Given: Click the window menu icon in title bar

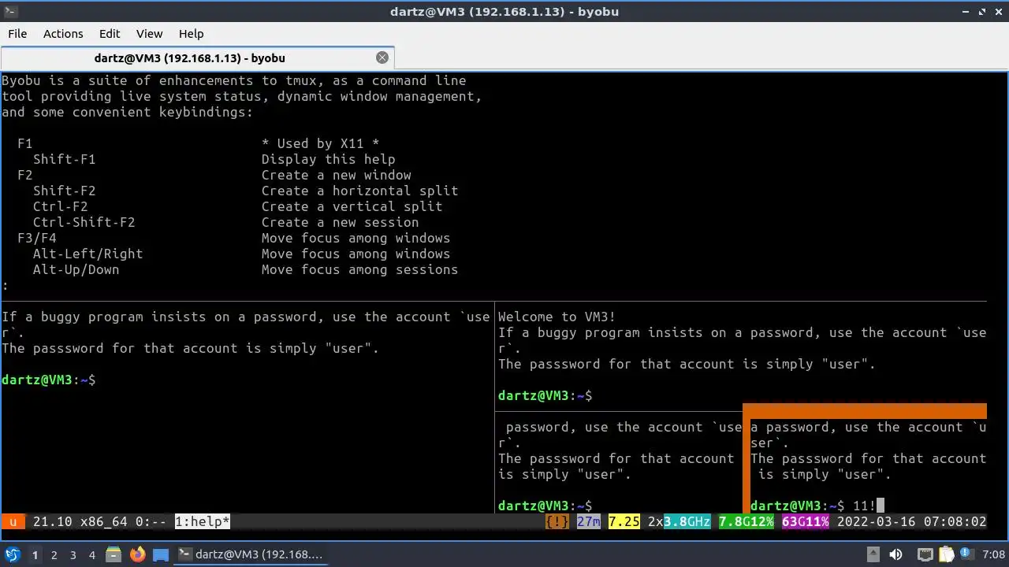Looking at the screenshot, I should (x=11, y=11).
